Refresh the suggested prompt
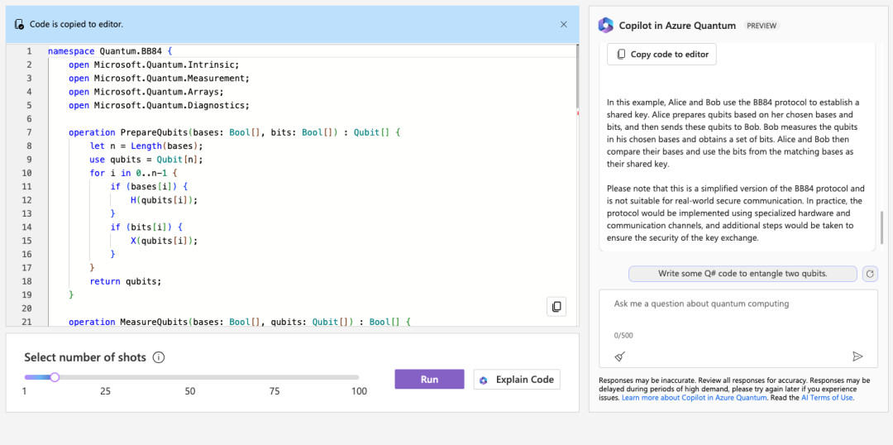The image size is (893, 445). click(869, 274)
